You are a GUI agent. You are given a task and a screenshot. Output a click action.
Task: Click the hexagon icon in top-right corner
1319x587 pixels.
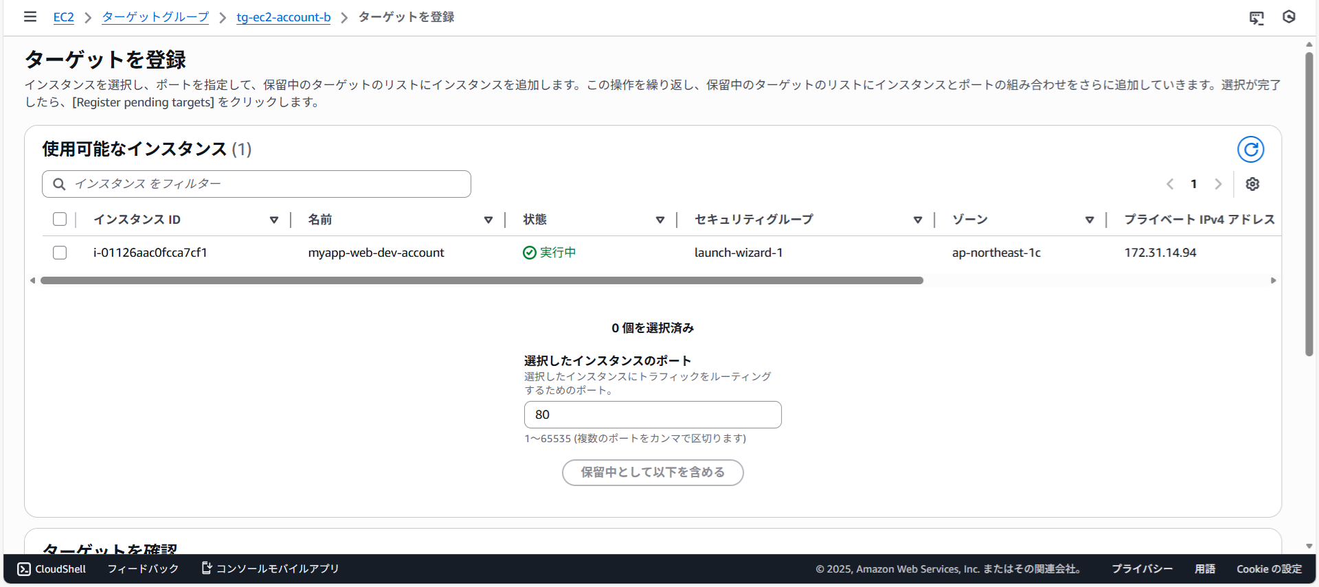coord(1289,17)
